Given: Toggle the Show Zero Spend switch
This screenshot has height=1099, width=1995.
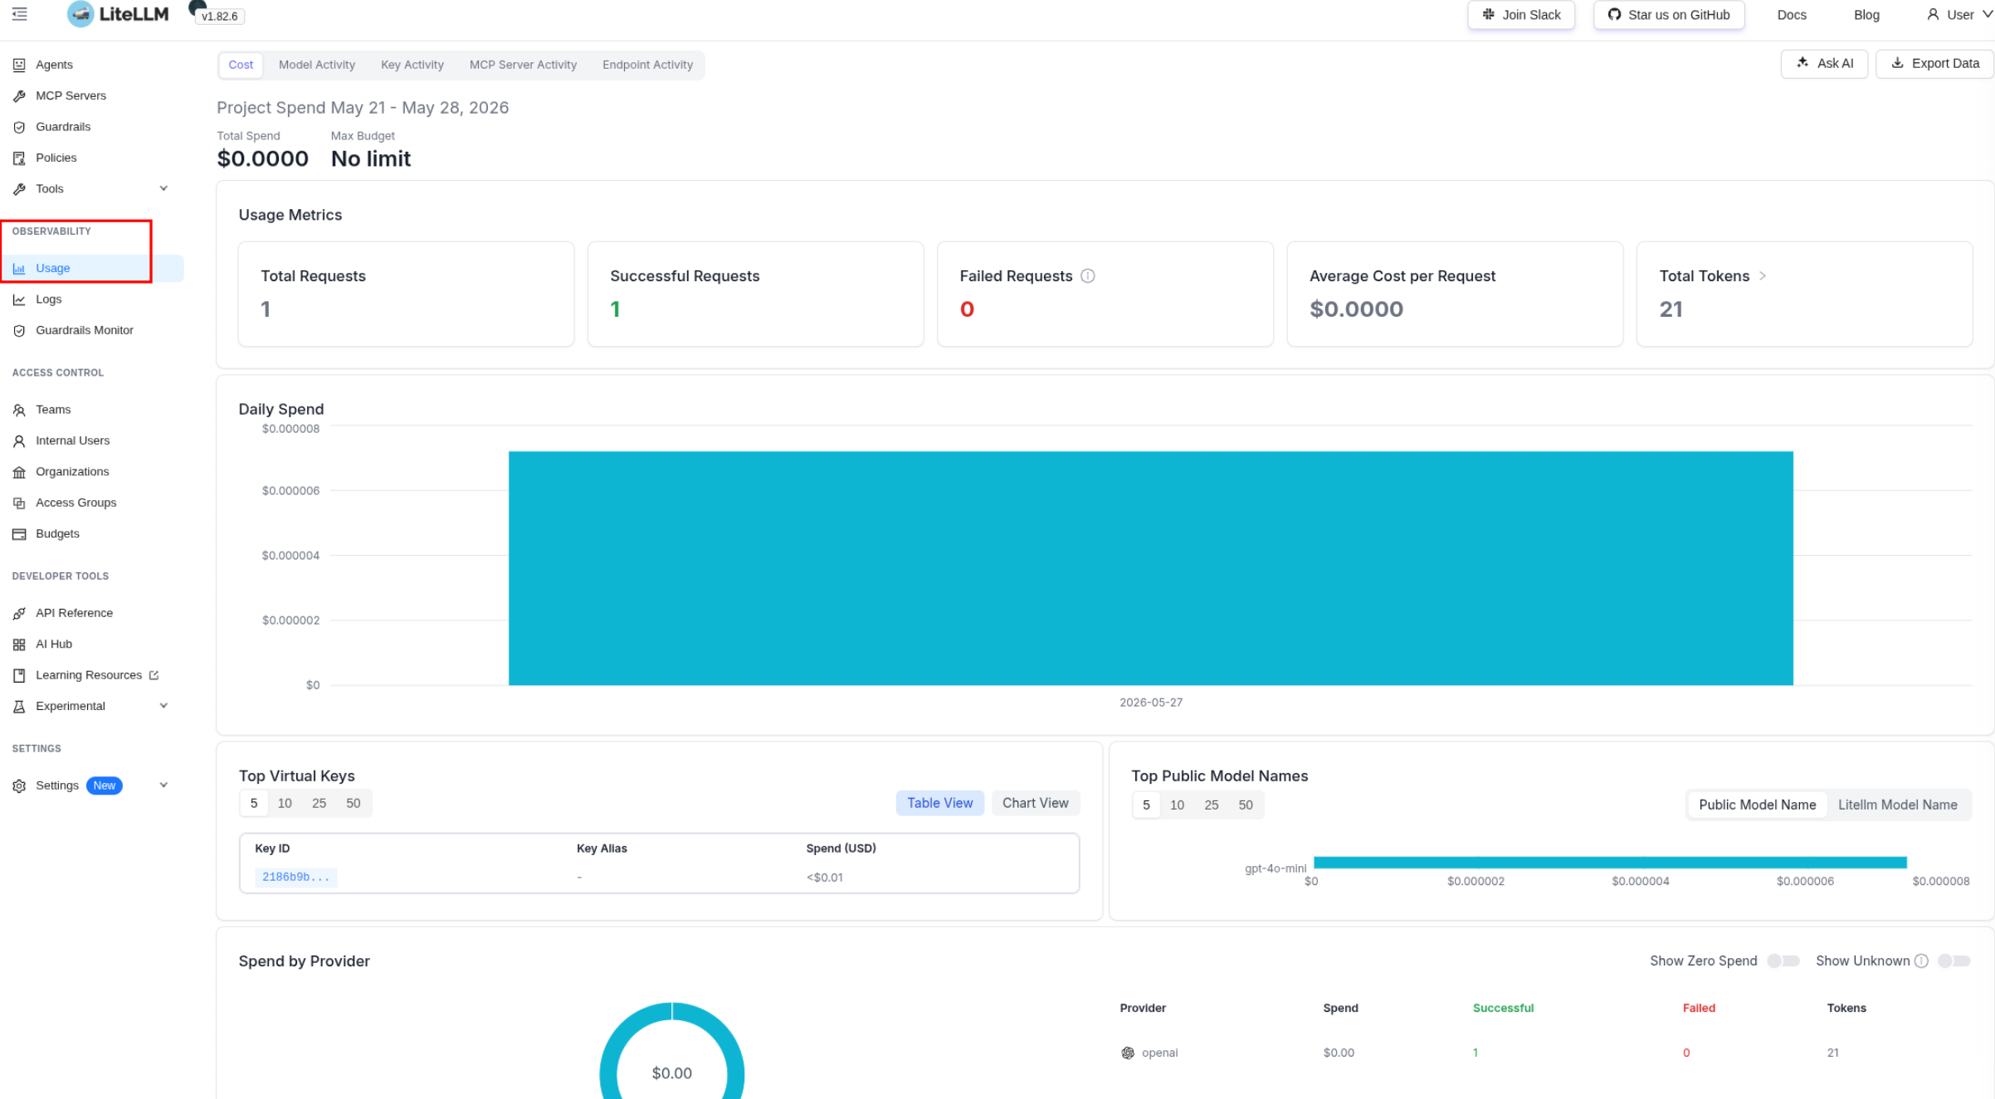Looking at the screenshot, I should 1783,960.
